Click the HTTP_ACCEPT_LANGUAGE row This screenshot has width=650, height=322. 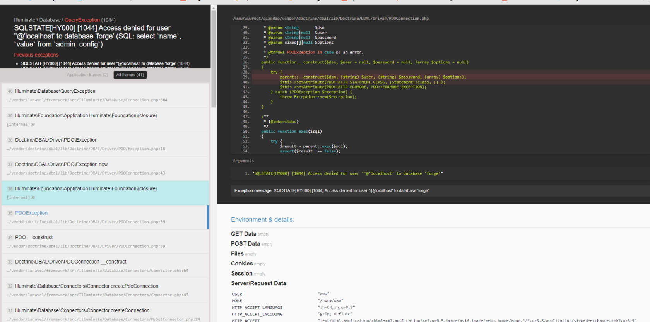coord(440,308)
